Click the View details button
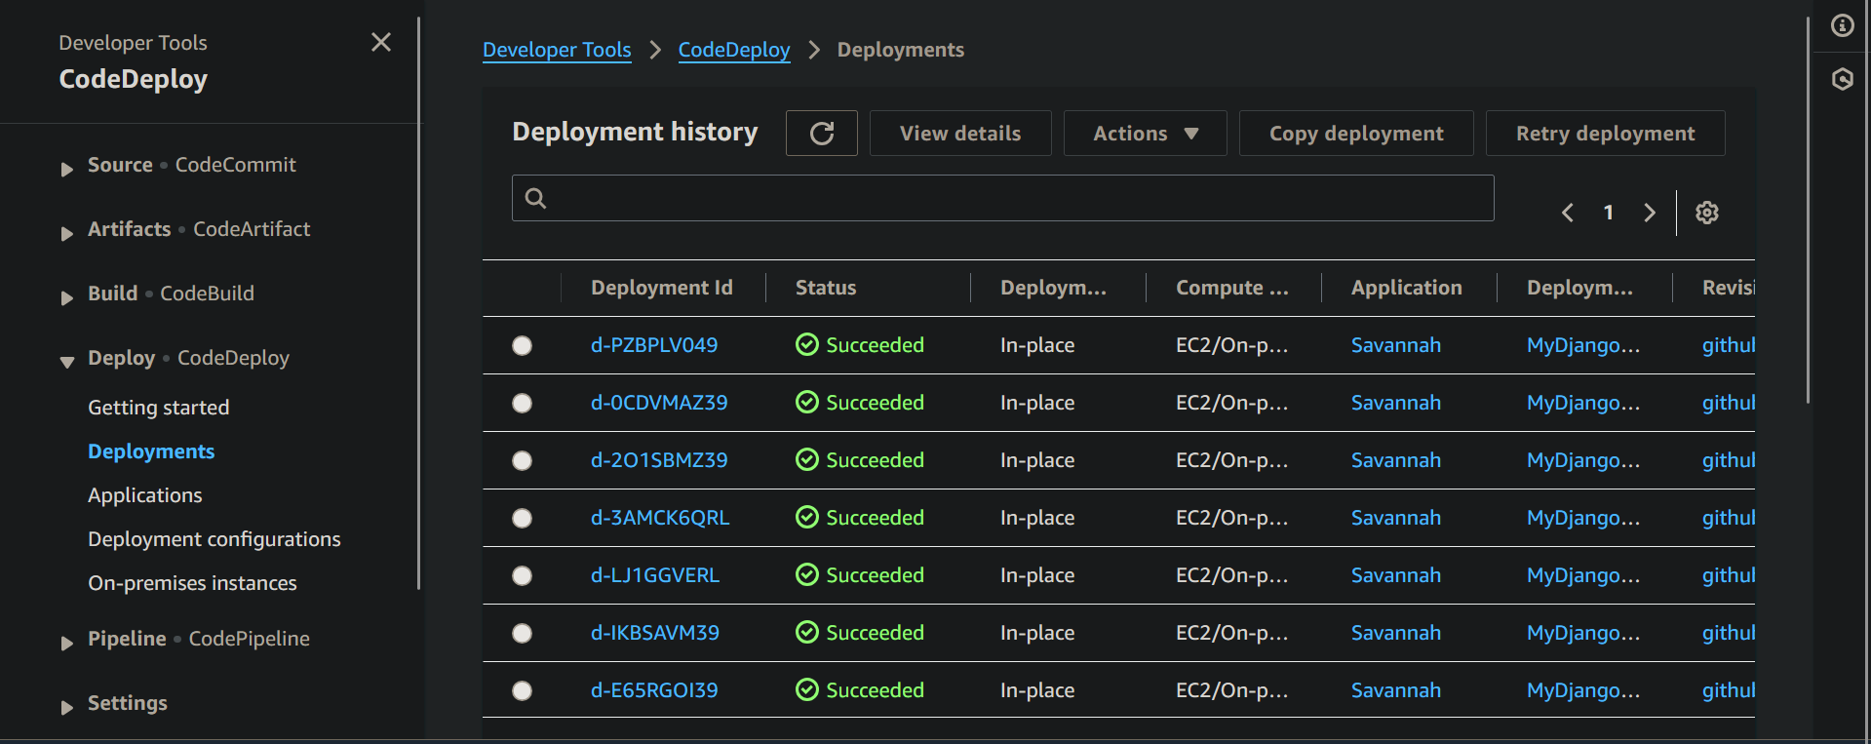Screen dimensions: 1871x744 tap(960, 134)
